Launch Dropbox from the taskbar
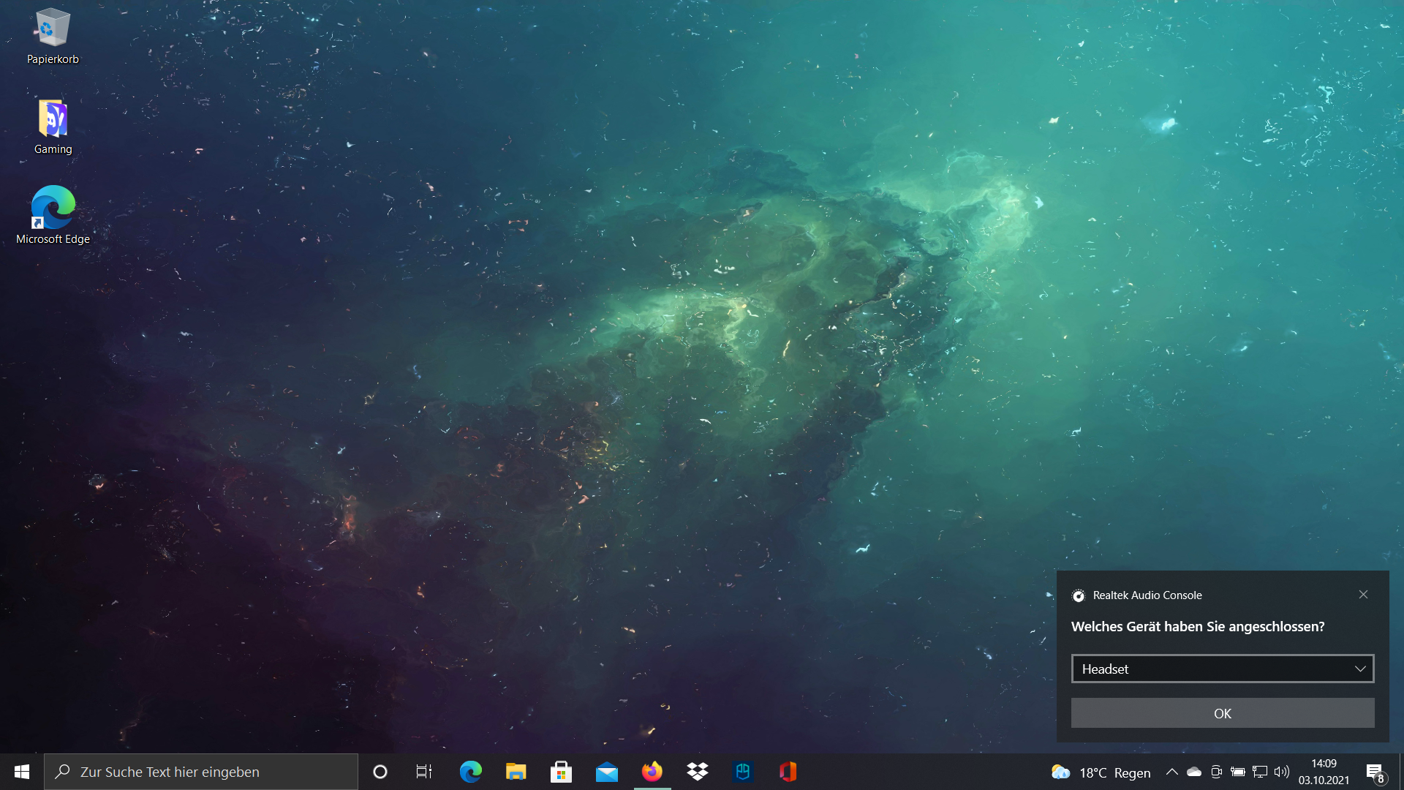Screen dimensions: 1404x790 point(697,772)
